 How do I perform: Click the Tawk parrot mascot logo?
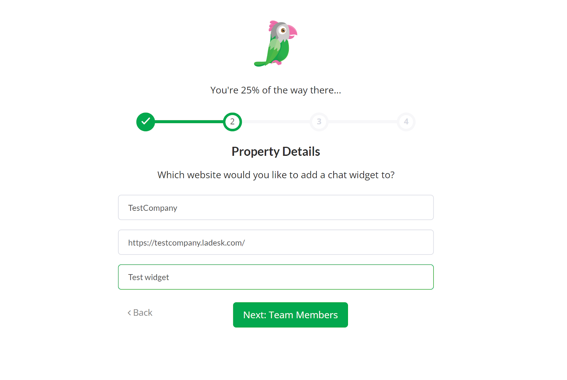click(276, 43)
